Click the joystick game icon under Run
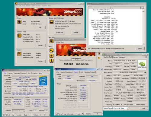The width and height of the screenshot is (151, 117). (x=51, y=61)
